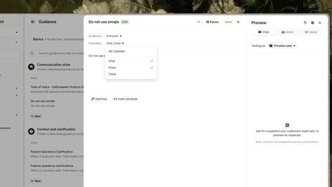Viewport: 332px width, 187px height.
Task: Click the search magnifier icon
Action: [32, 54]
